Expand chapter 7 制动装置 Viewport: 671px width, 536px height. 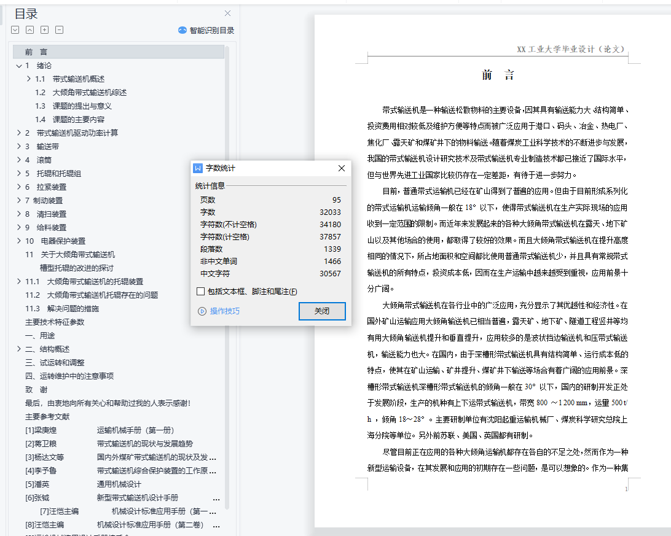(x=19, y=201)
